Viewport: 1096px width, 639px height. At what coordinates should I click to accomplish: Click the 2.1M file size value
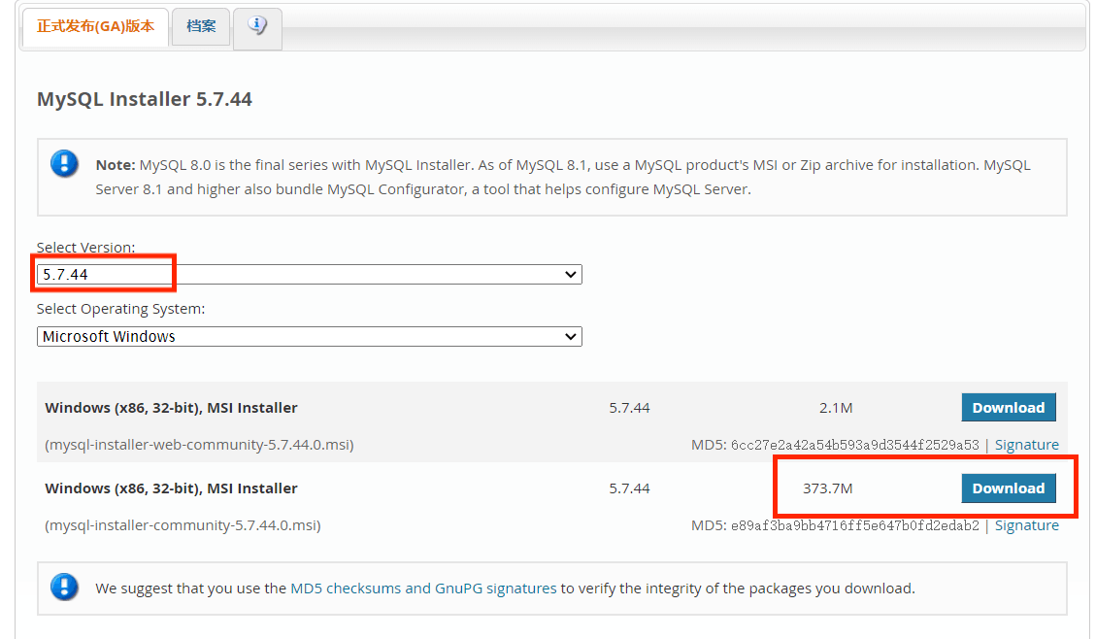click(x=835, y=408)
